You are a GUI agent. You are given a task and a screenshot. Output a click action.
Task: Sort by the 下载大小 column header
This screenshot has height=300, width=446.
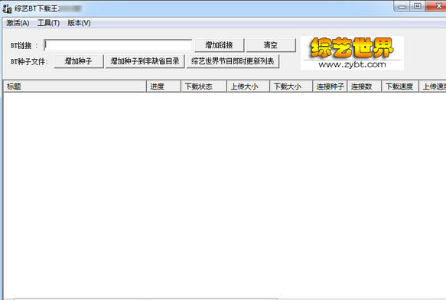(291, 86)
